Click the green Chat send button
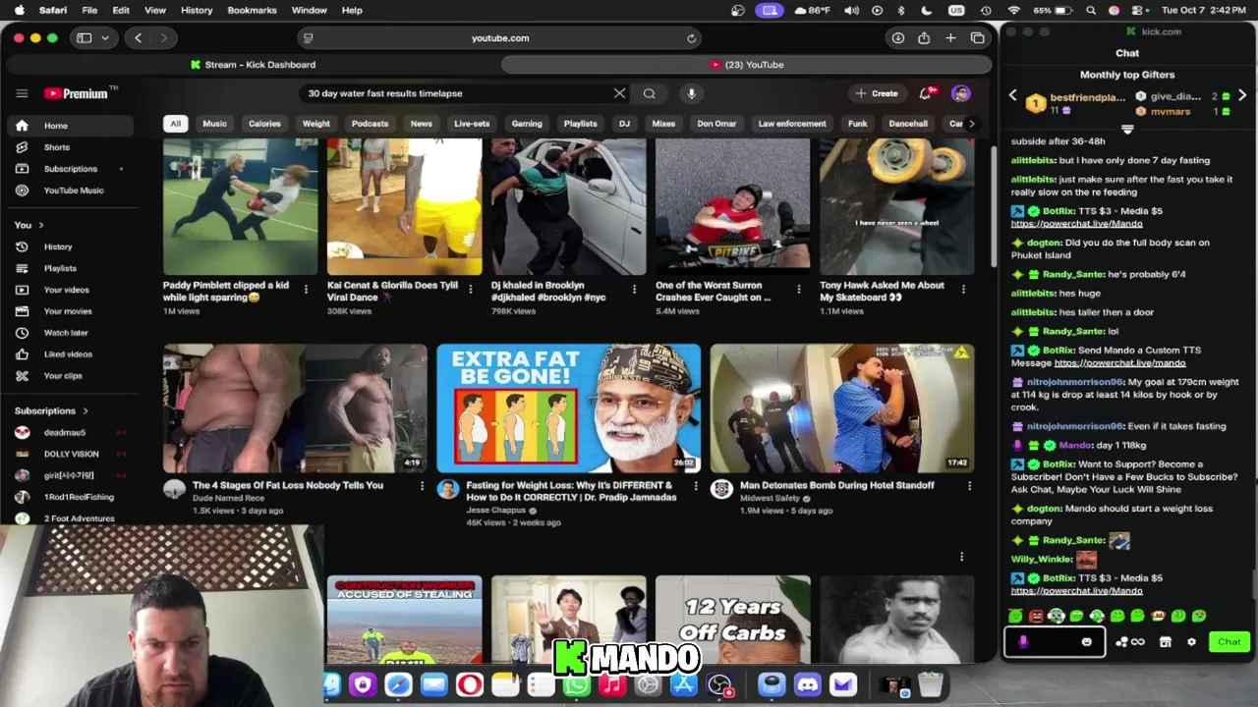Screen dimensions: 1258x707 coord(1229,642)
